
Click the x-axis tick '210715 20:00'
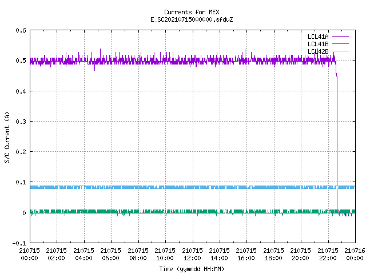[300, 255]
